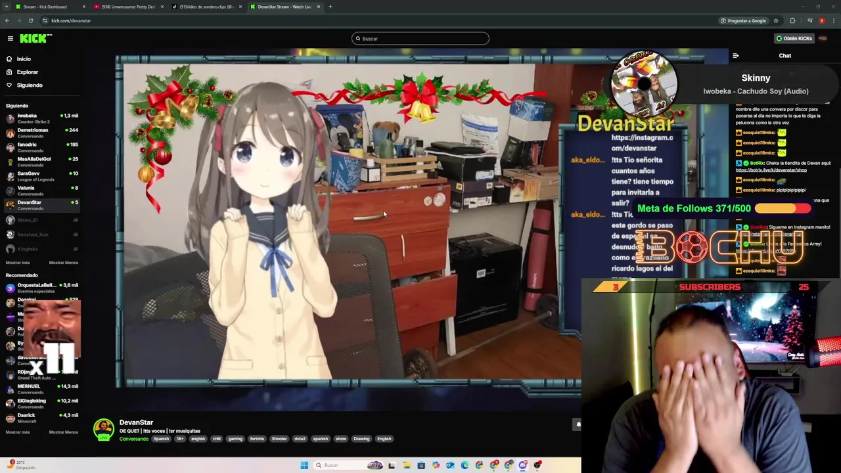Click the Obtén KICKs button
This screenshot has height=473, width=841.
(x=794, y=39)
